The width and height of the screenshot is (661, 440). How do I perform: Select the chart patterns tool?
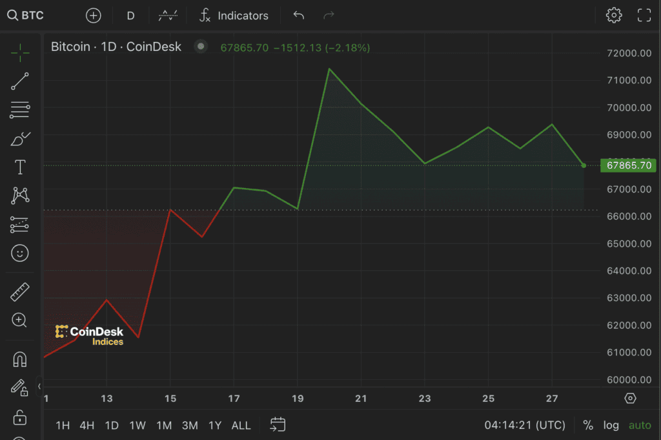20,195
